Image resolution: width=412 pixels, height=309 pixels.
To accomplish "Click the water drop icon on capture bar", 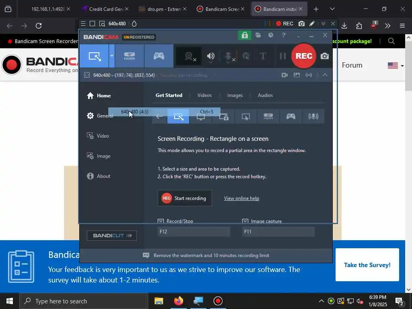I will click(134, 24).
